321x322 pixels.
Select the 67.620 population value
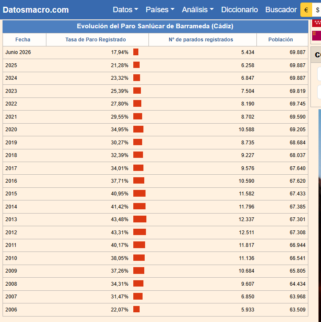coord(298,181)
